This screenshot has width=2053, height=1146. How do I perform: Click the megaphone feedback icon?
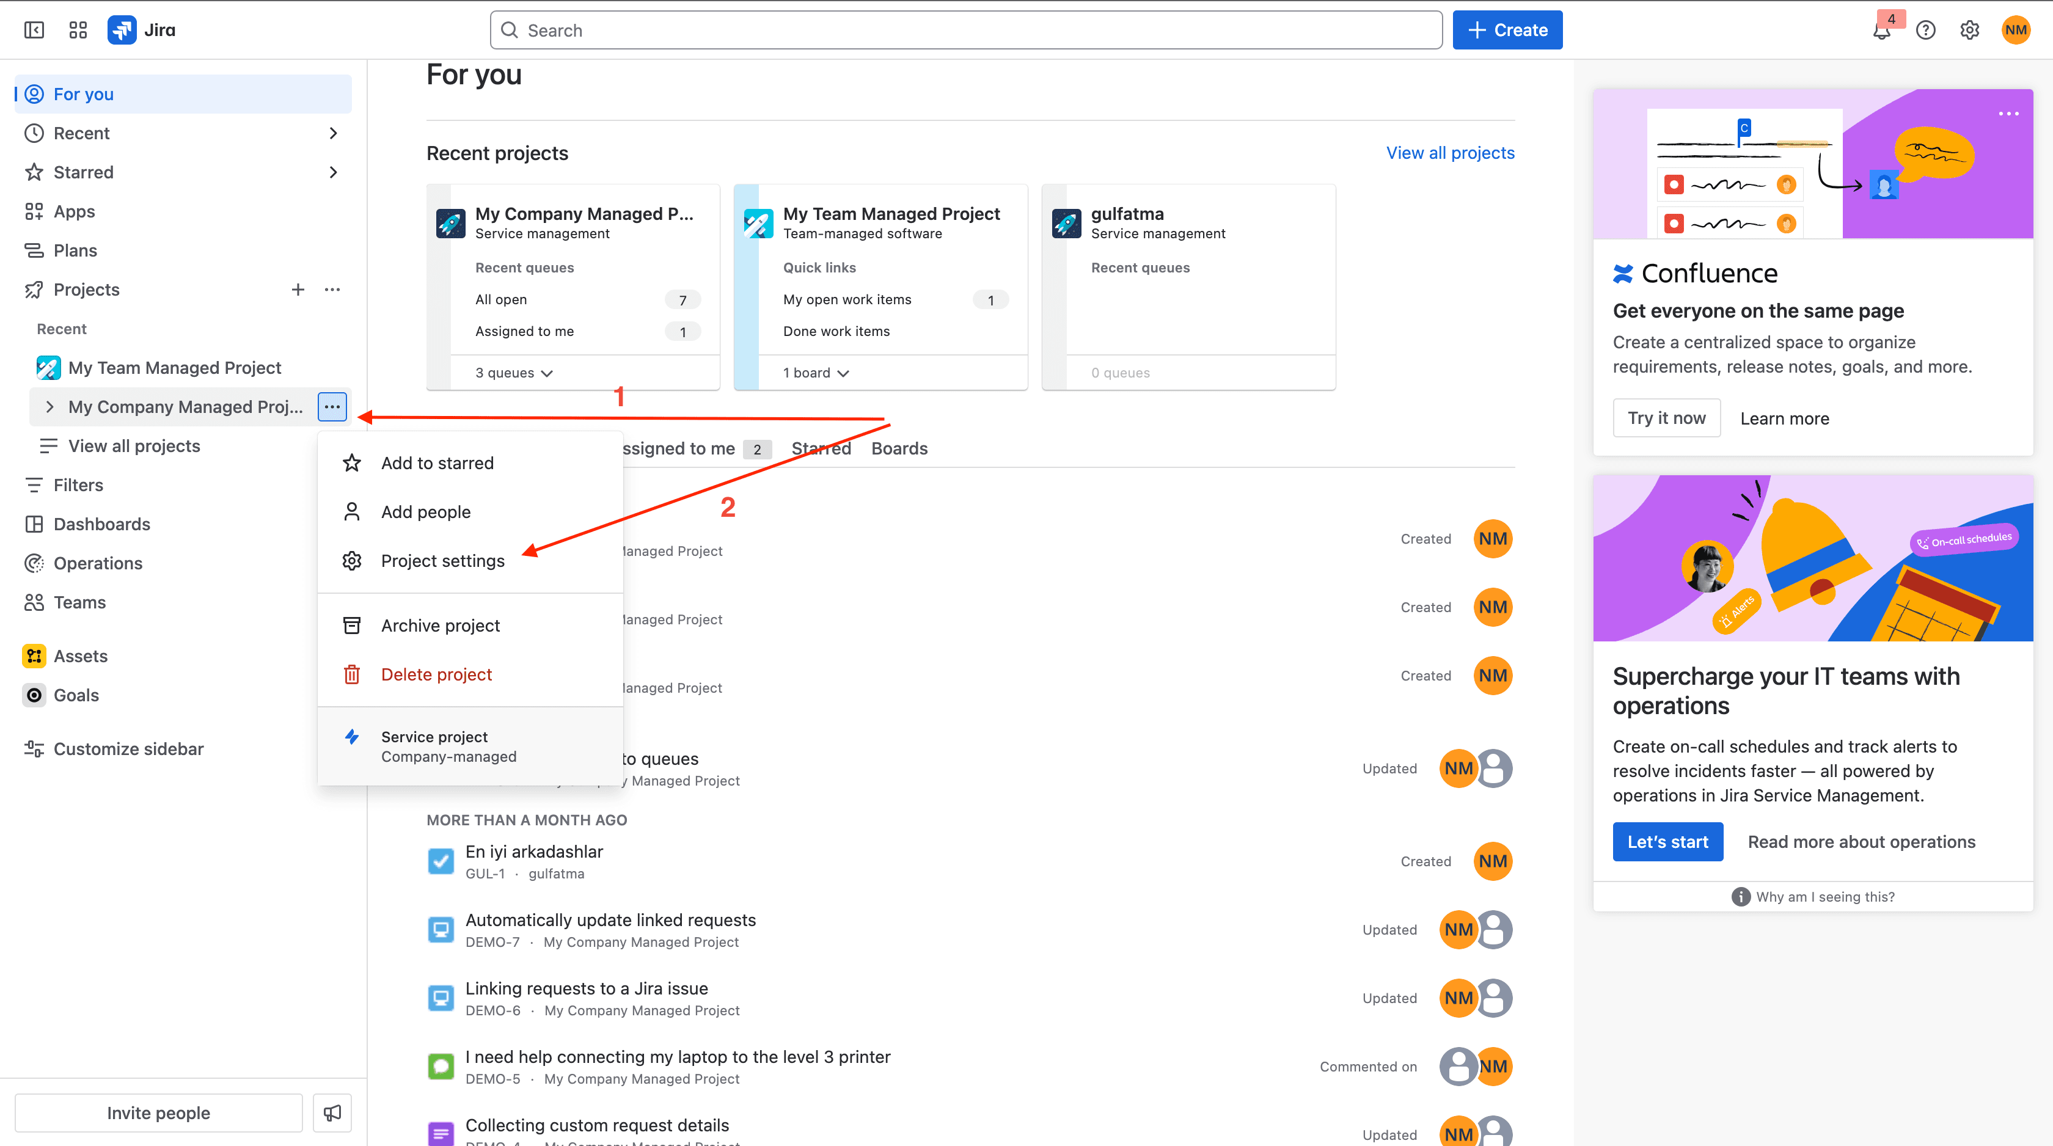tap(332, 1112)
